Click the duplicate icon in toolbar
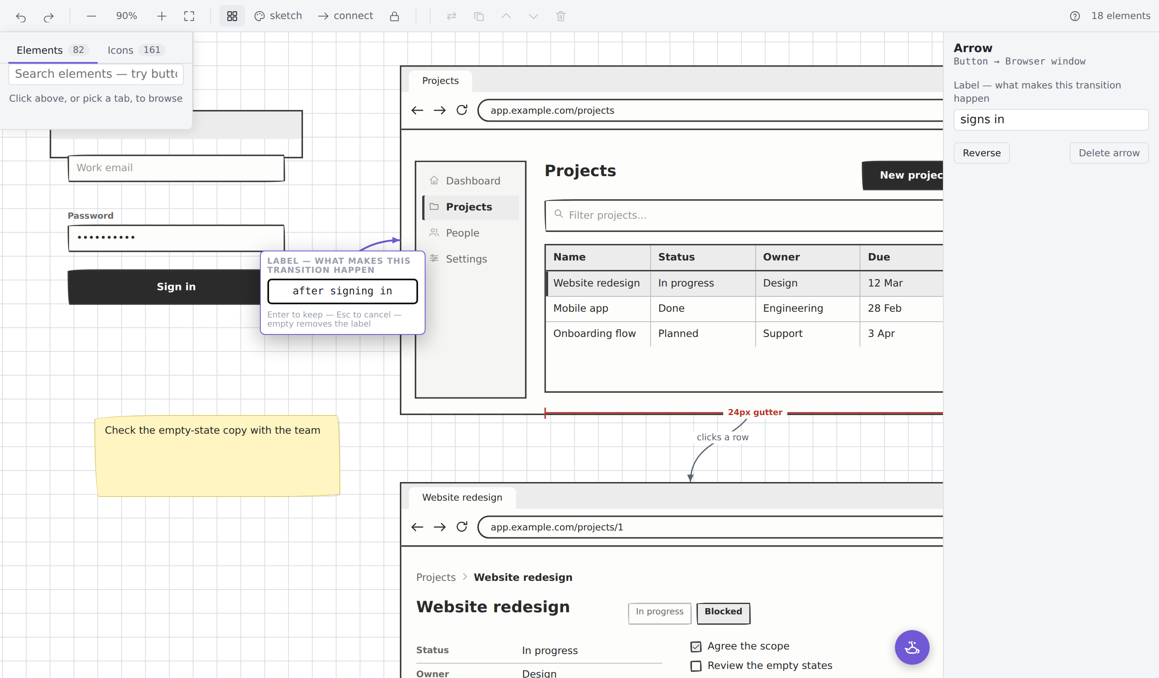 [x=479, y=16]
